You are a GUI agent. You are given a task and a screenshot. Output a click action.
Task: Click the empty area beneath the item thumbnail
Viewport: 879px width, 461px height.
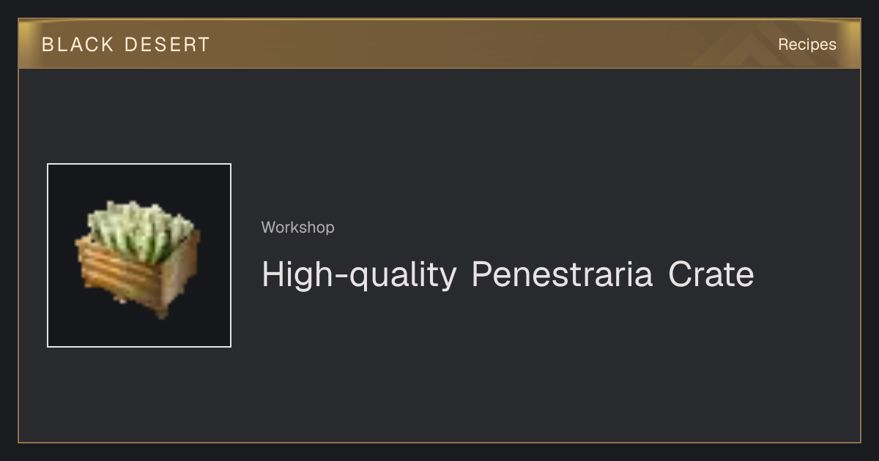tap(139, 394)
